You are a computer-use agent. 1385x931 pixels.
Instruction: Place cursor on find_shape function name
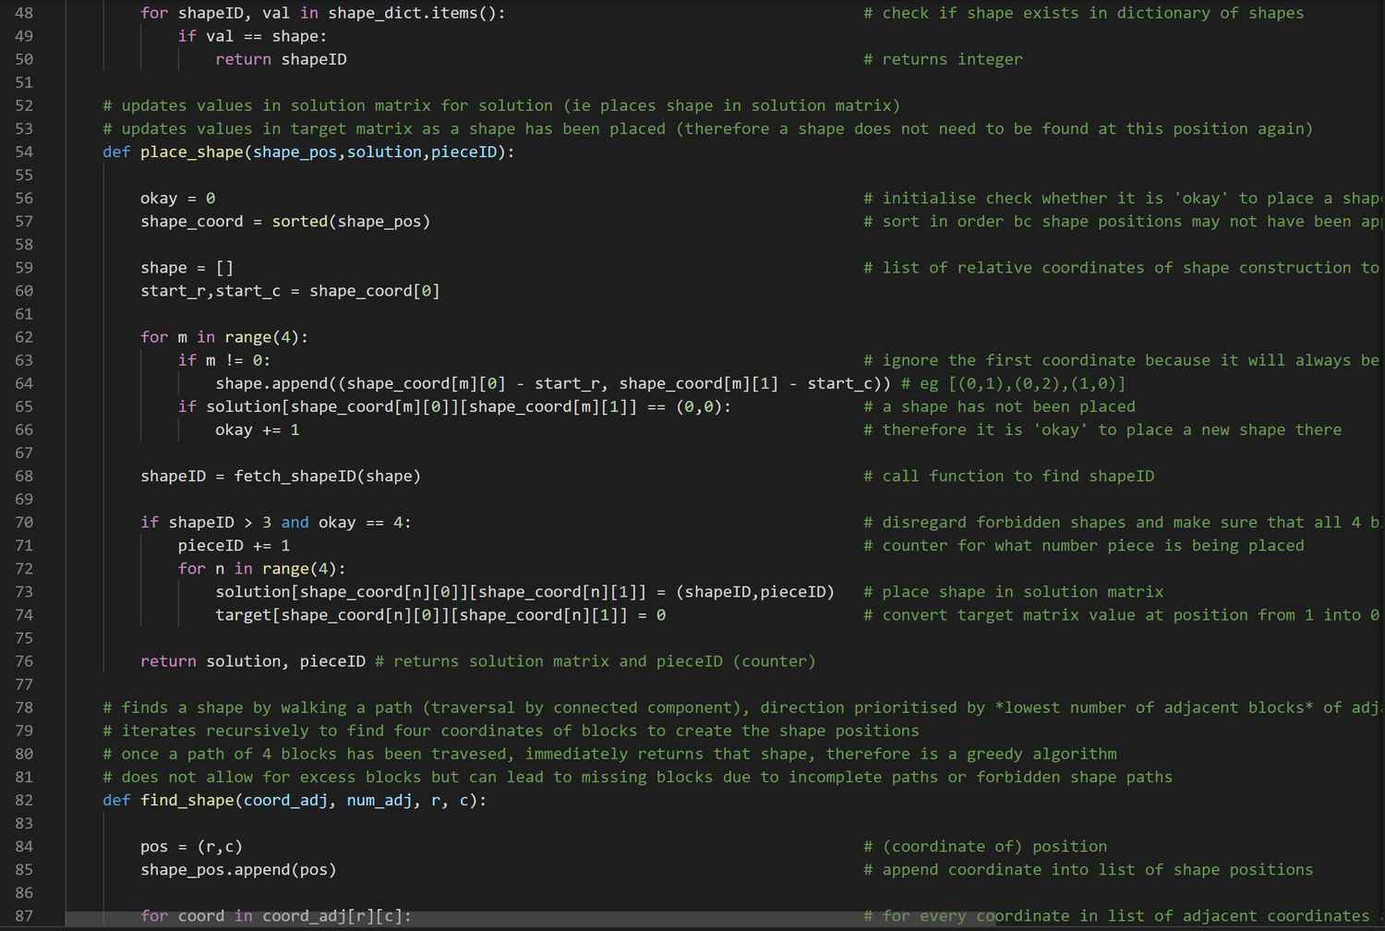click(187, 801)
